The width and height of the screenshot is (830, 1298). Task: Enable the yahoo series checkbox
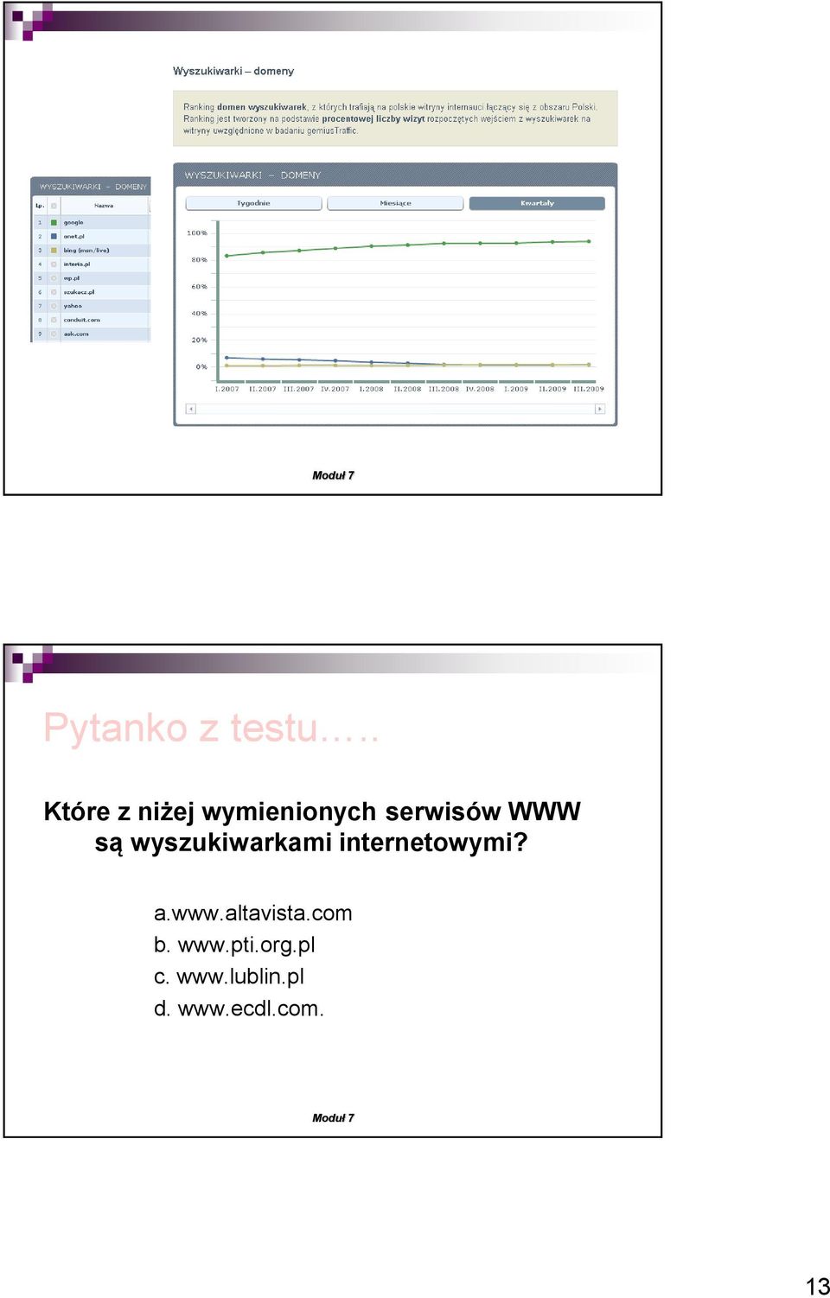pos(54,306)
